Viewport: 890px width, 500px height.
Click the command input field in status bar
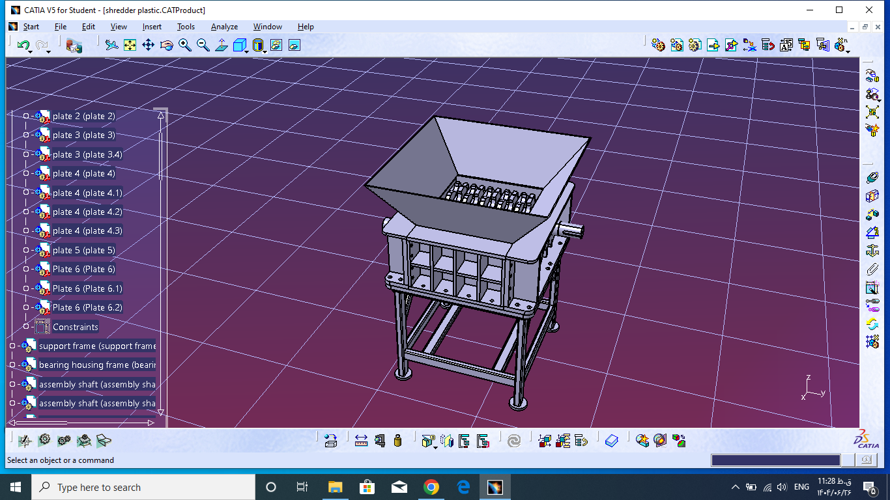[775, 460]
